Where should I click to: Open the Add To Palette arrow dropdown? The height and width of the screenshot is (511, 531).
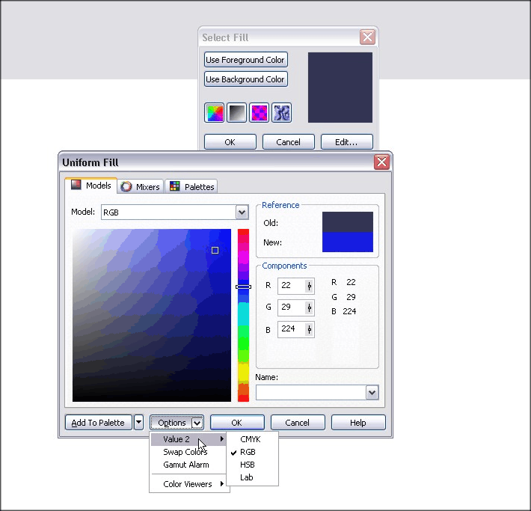138,423
